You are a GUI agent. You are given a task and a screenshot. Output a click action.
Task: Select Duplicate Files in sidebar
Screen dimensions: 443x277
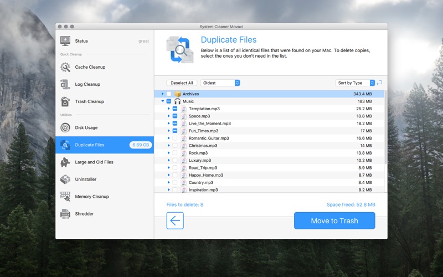pyautogui.click(x=105, y=145)
